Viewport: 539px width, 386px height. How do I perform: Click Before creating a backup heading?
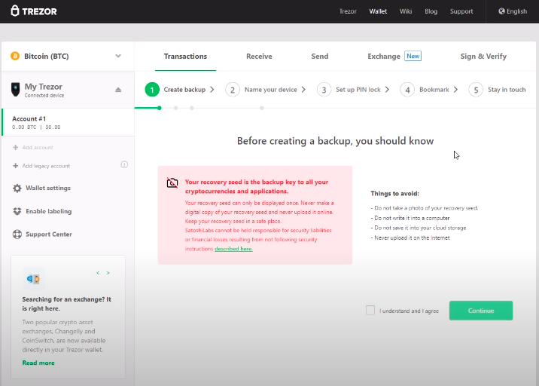(335, 141)
